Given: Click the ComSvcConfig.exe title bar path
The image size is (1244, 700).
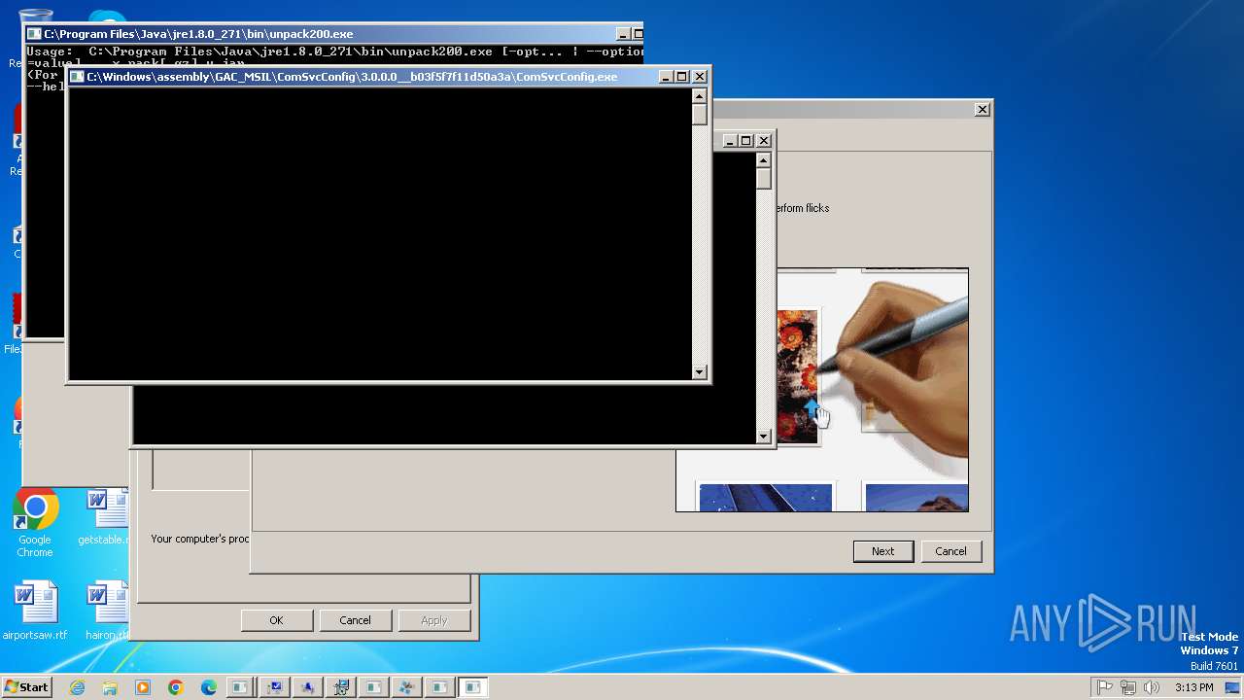Looking at the screenshot, I should (x=352, y=77).
